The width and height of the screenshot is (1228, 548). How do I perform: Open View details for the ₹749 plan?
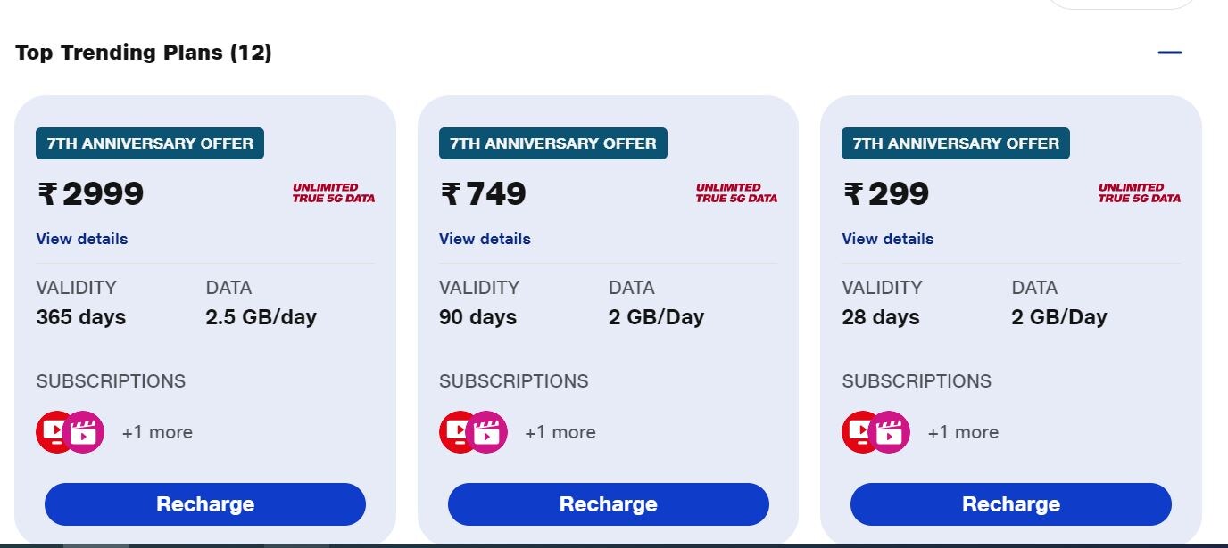tap(485, 239)
